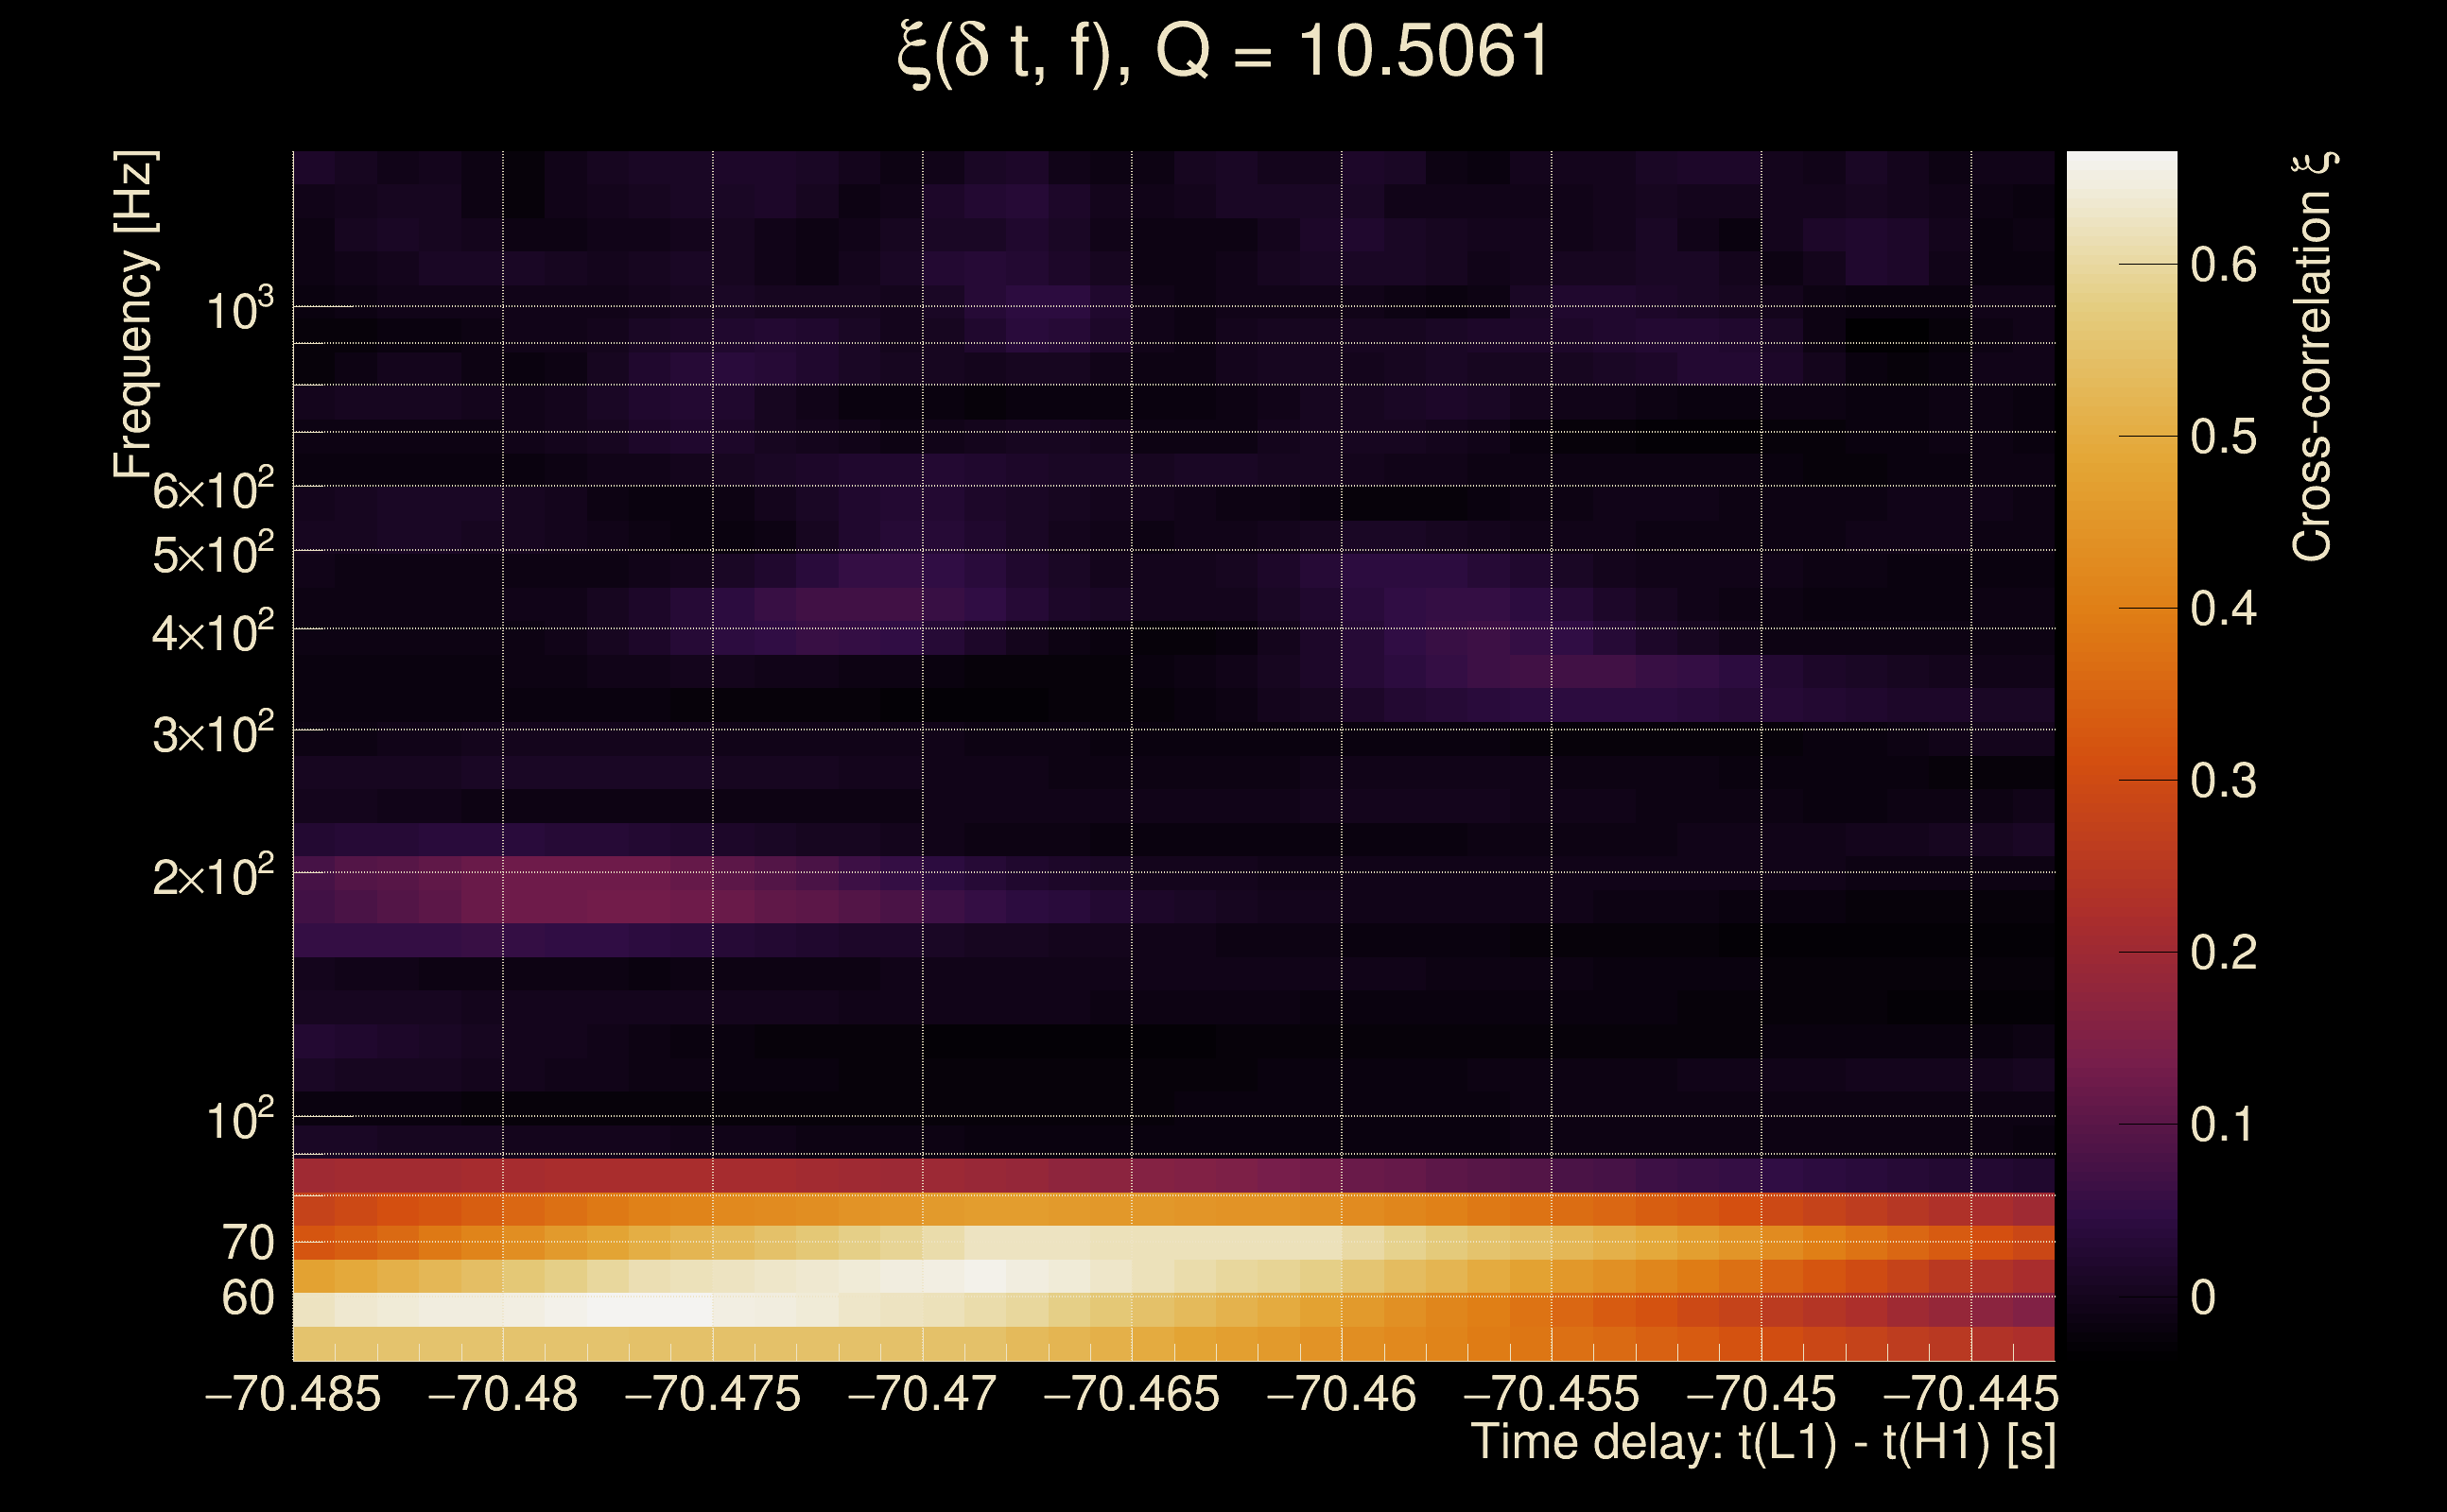Image resolution: width=2447 pixels, height=1512 pixels.
Task: Click the −70.46 x-axis tick label
Action: tap(1341, 1394)
